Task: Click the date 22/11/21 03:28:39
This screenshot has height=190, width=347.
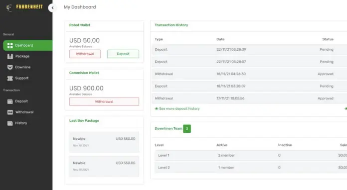Action: [231, 49]
